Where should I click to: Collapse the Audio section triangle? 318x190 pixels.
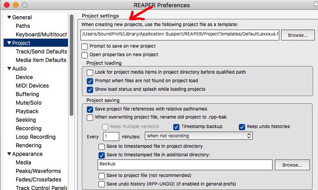[x=9, y=69]
